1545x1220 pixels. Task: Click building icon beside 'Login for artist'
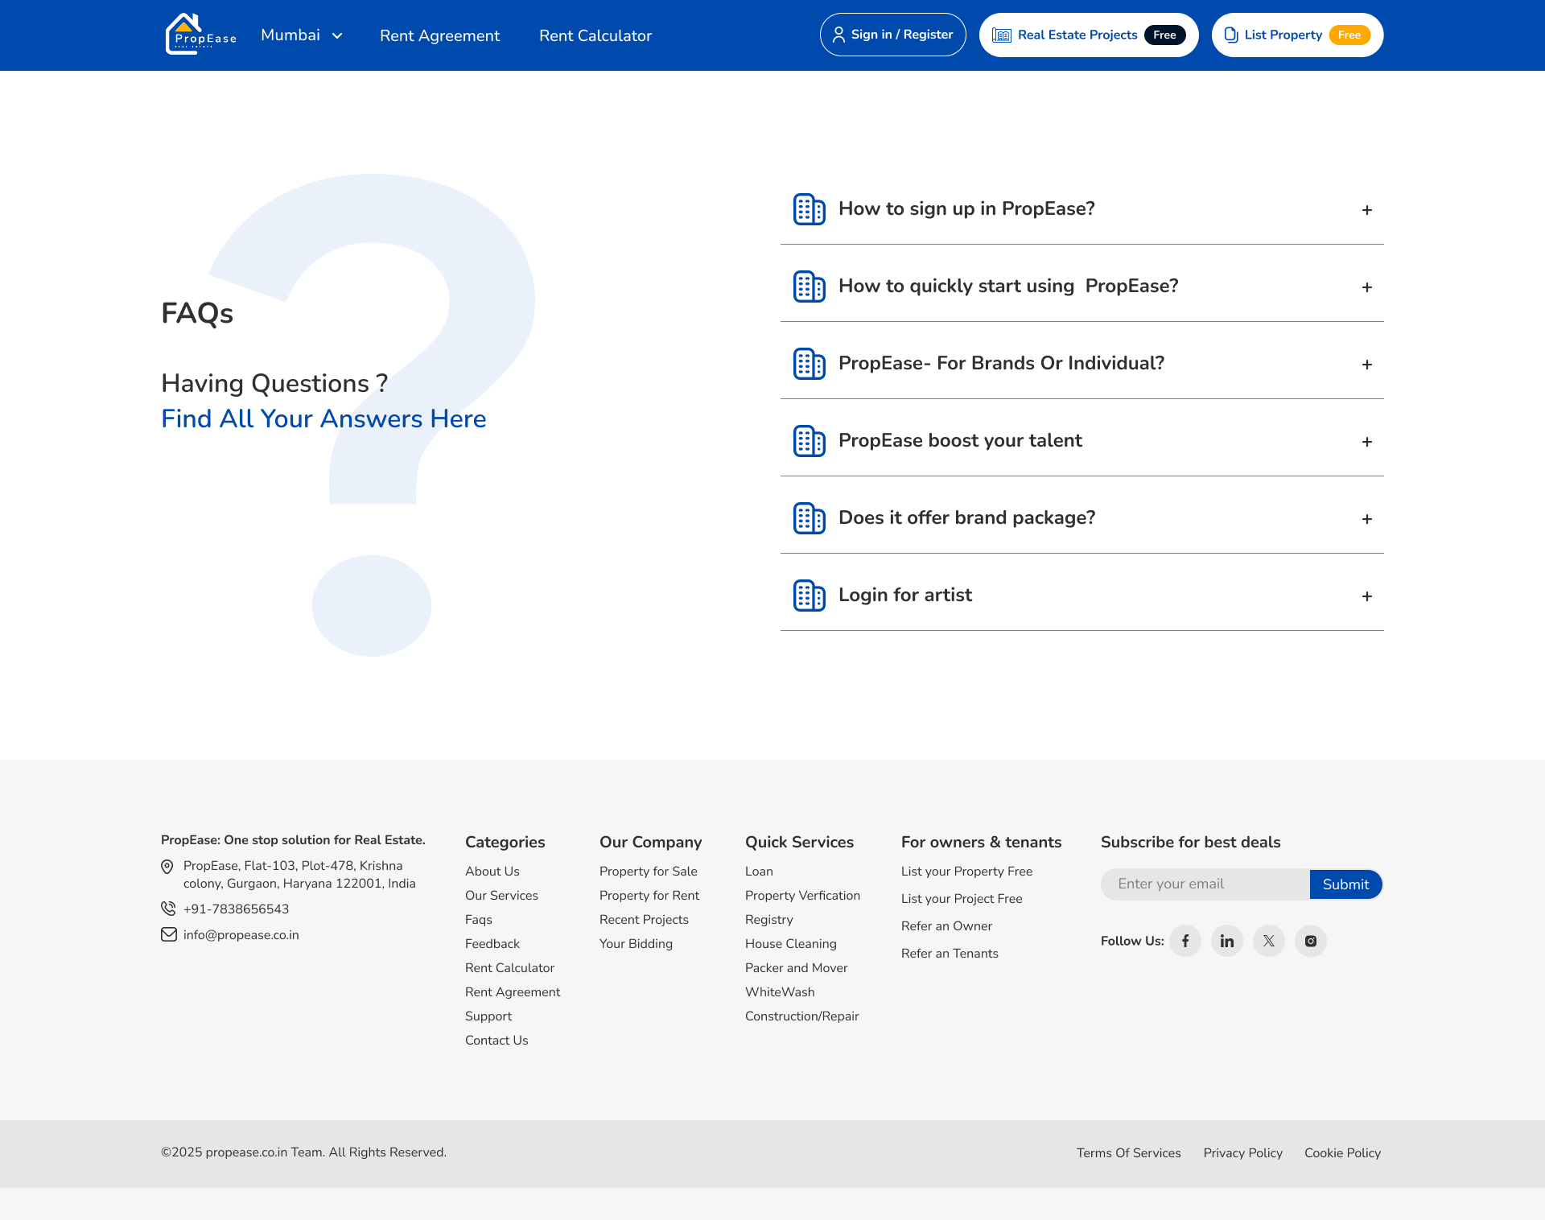[810, 596]
